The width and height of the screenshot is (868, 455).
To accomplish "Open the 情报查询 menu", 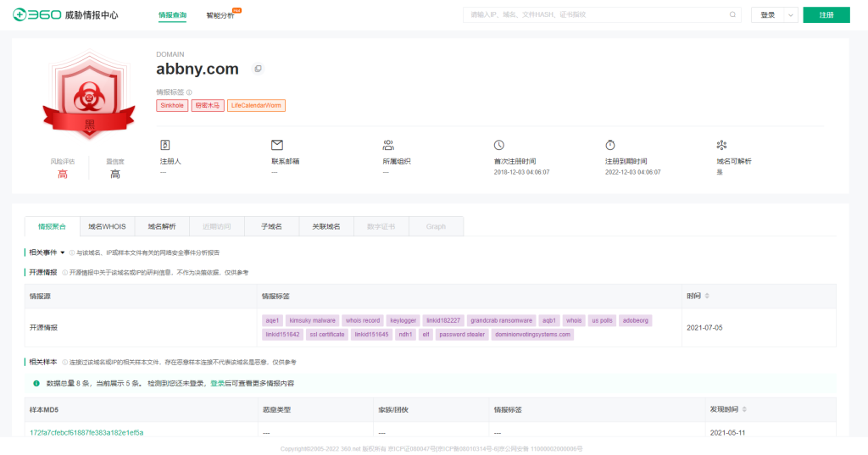I will point(172,15).
